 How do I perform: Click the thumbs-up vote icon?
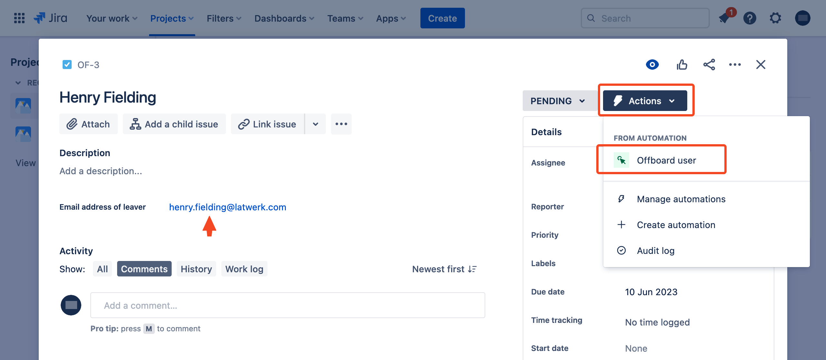[682, 65]
